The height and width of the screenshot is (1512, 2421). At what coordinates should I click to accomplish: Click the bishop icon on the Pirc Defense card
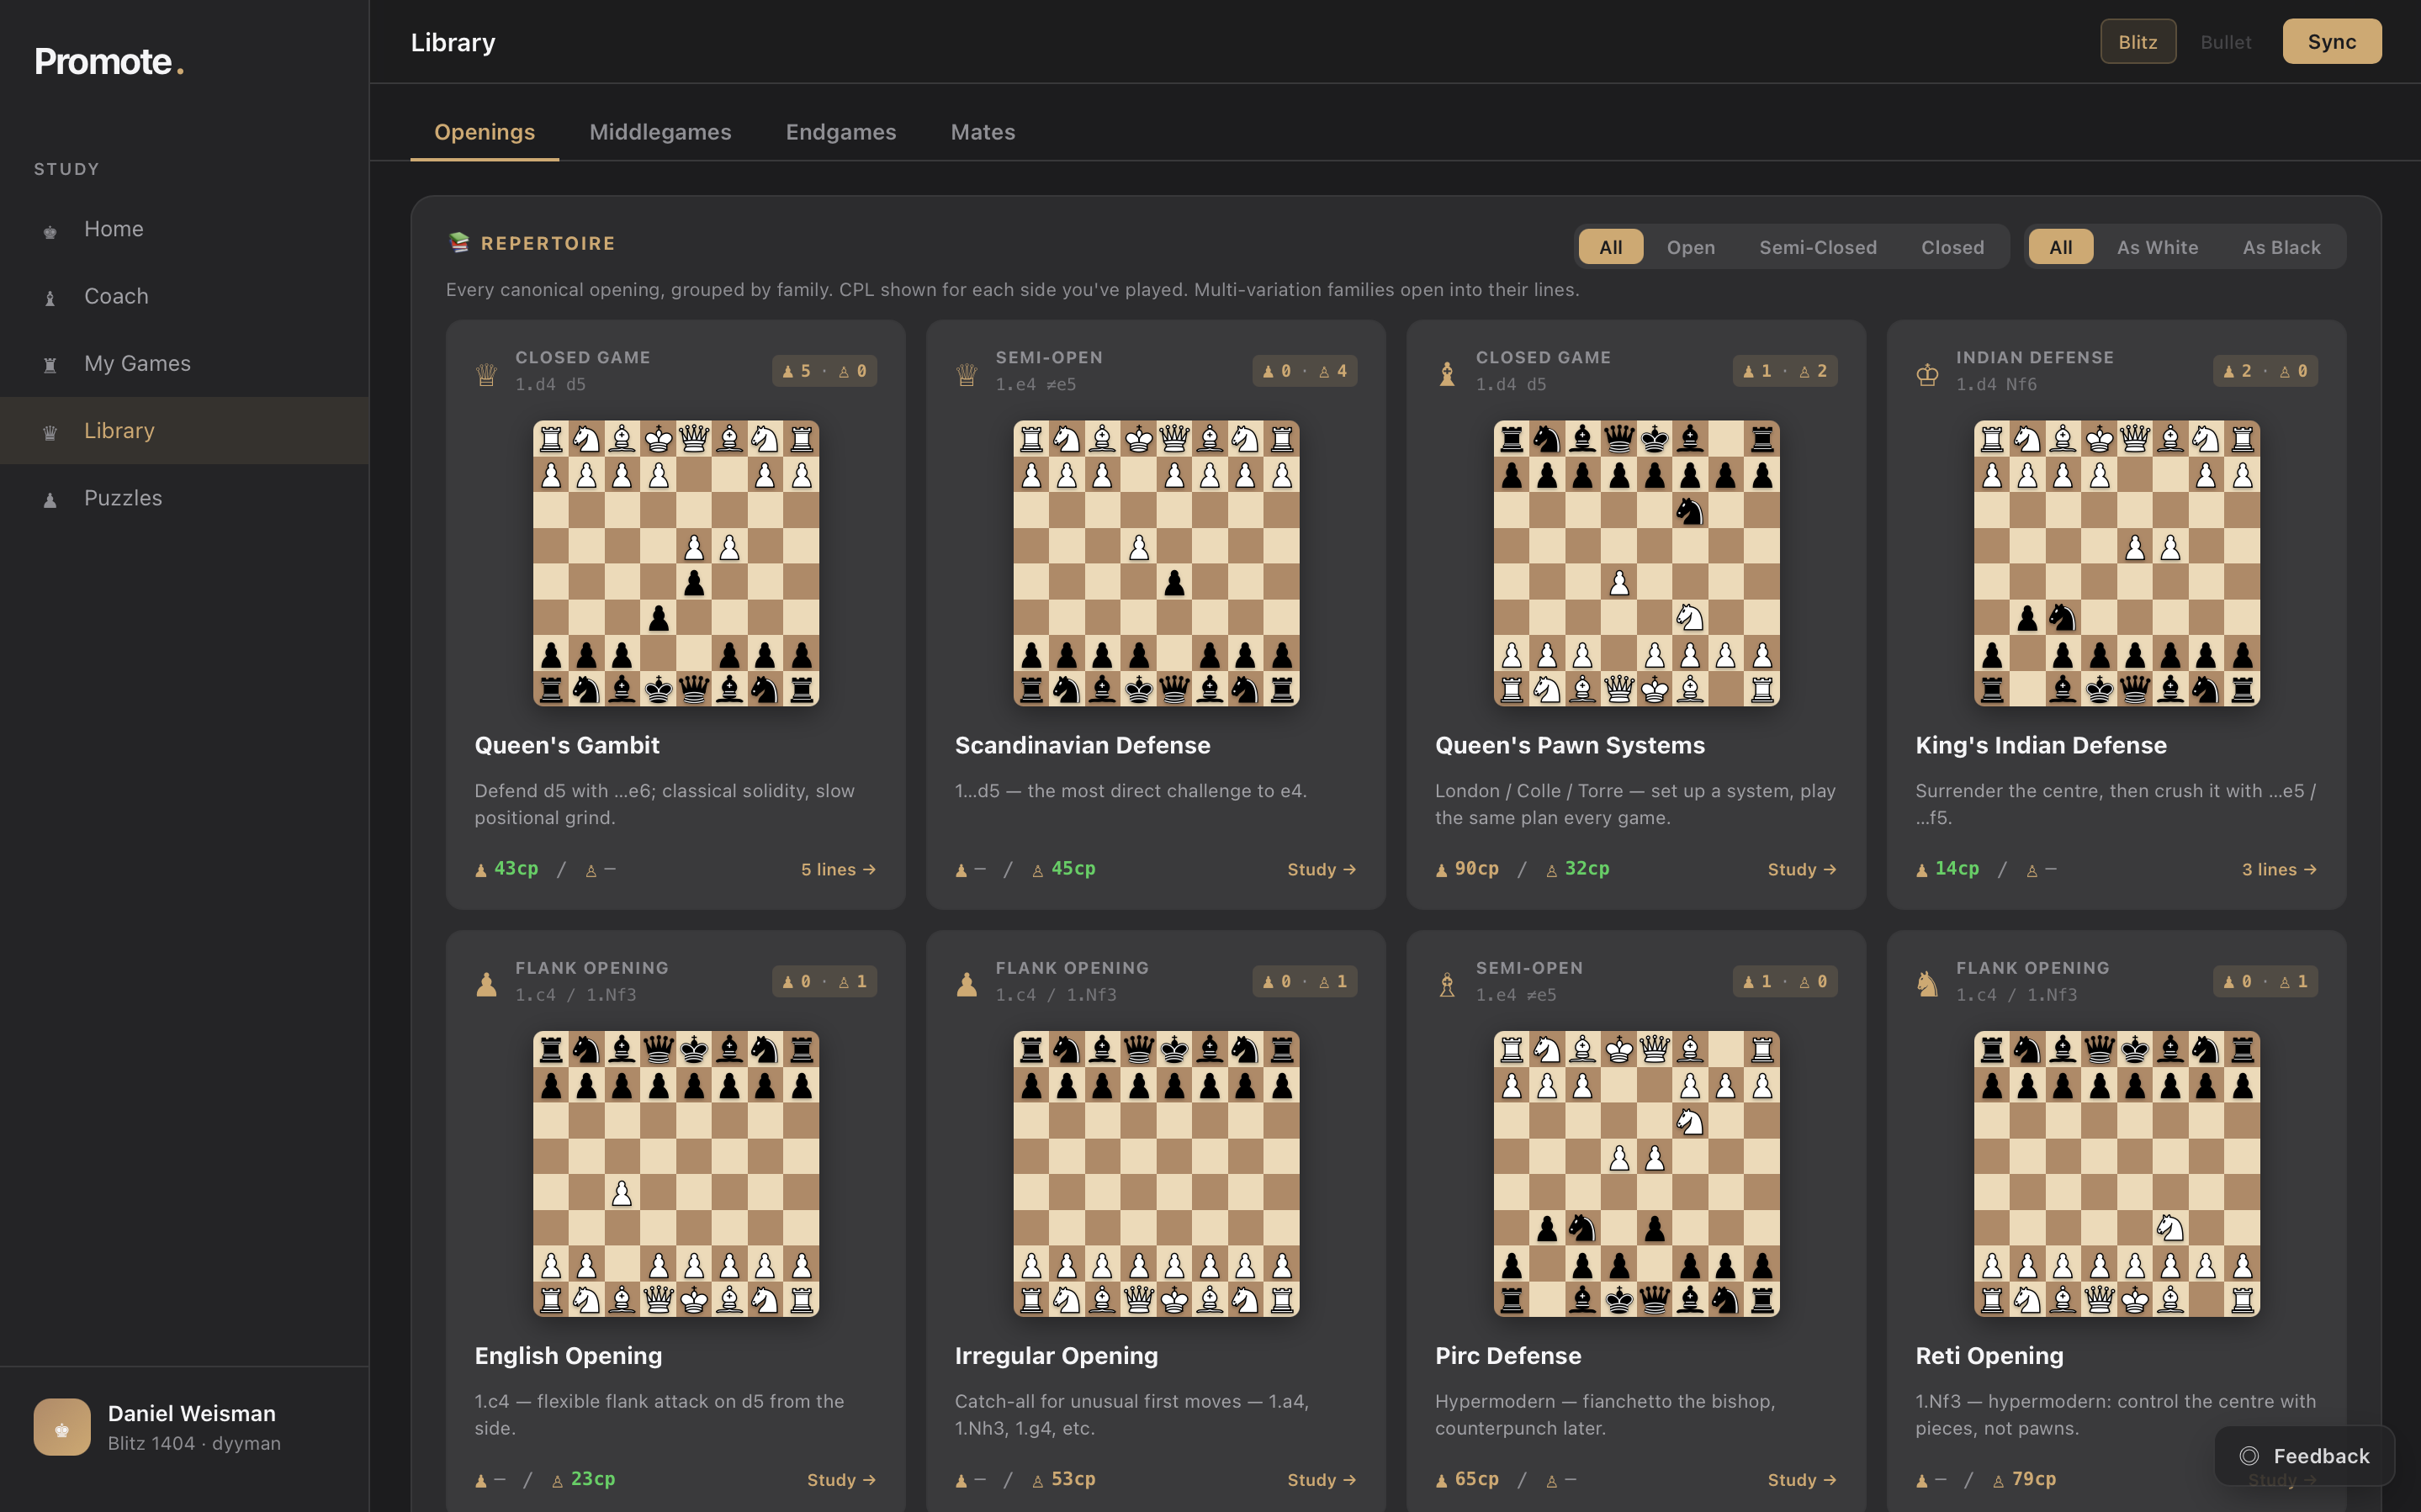pos(1448,982)
